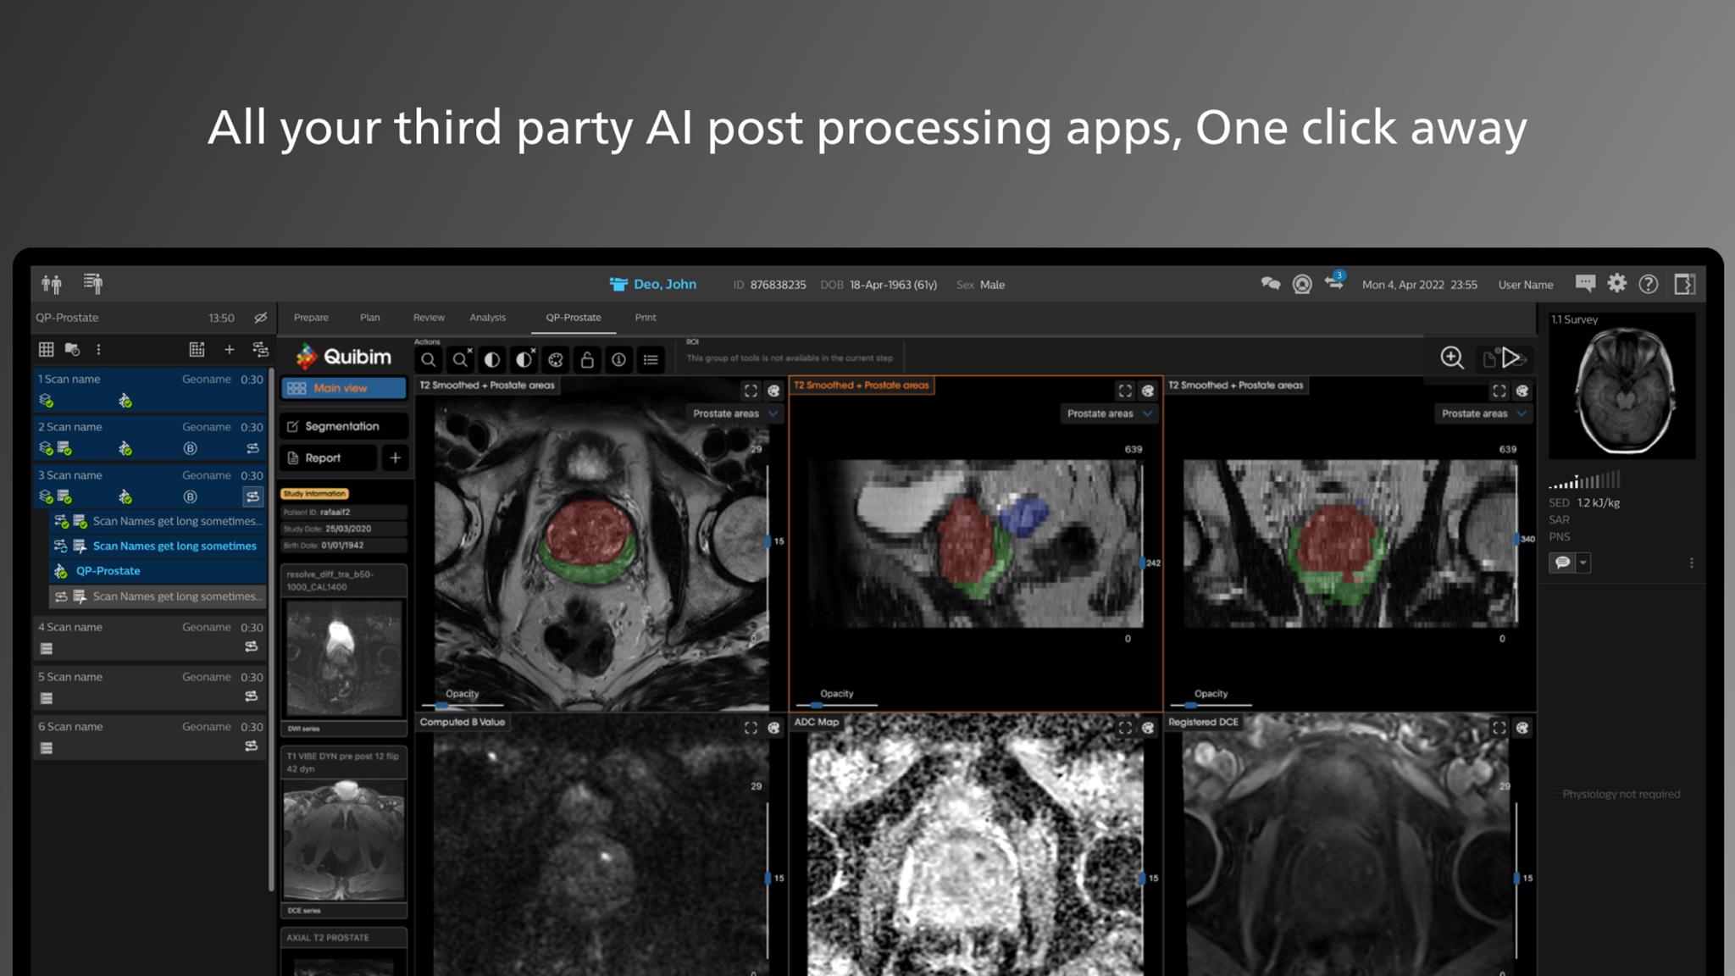Click the T1 VIBE DYN DCE series thumbnail
The height and width of the screenshot is (976, 1735).
pyautogui.click(x=344, y=840)
